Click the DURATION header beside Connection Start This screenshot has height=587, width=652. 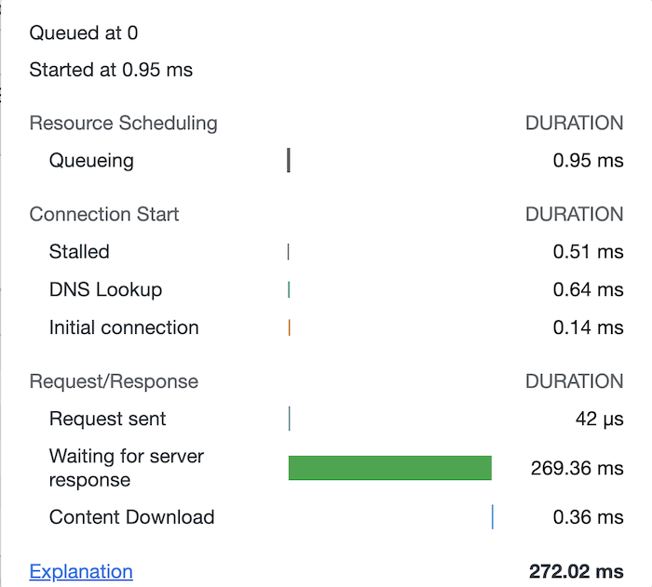(x=575, y=214)
